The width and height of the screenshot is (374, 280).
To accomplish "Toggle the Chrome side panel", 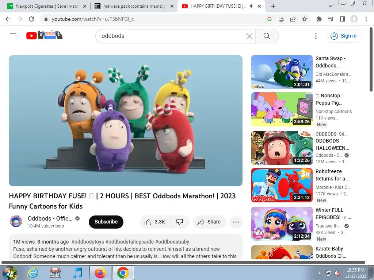I will coord(343,19).
